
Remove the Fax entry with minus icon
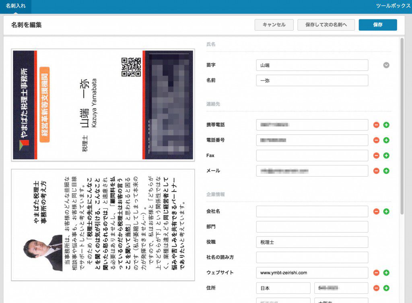tap(376, 155)
